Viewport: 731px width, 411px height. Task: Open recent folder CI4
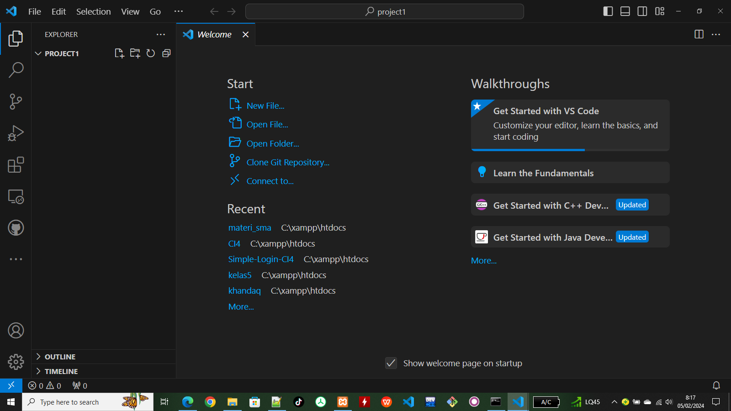tap(234, 243)
